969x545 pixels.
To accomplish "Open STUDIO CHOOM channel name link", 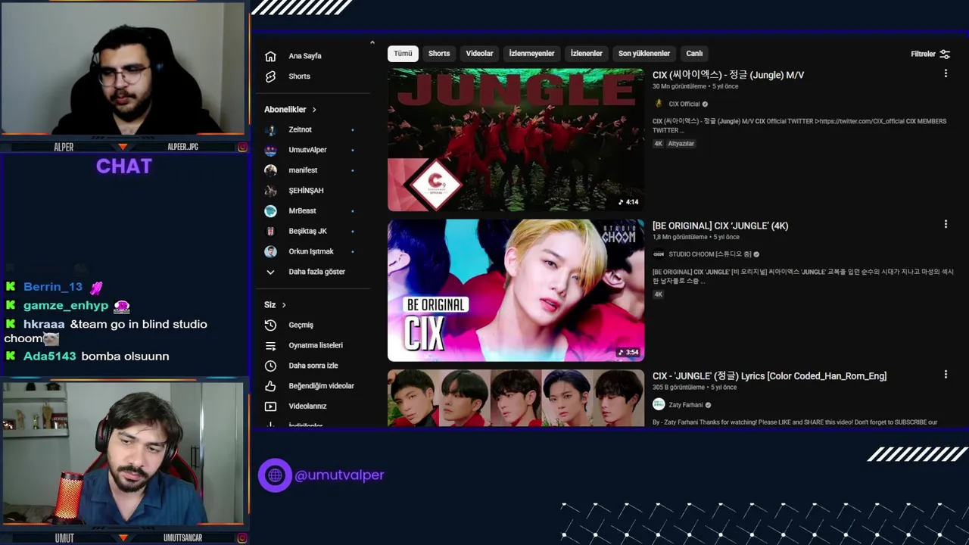I will click(710, 254).
